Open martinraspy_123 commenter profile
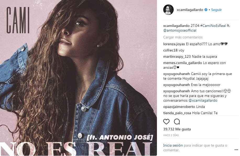The height and width of the screenshot is (156, 240). (177, 57)
